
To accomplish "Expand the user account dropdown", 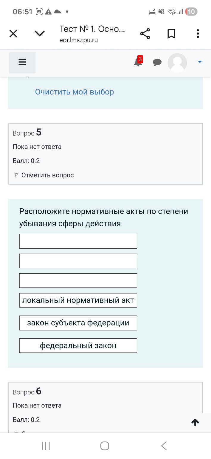I will coord(199,62).
